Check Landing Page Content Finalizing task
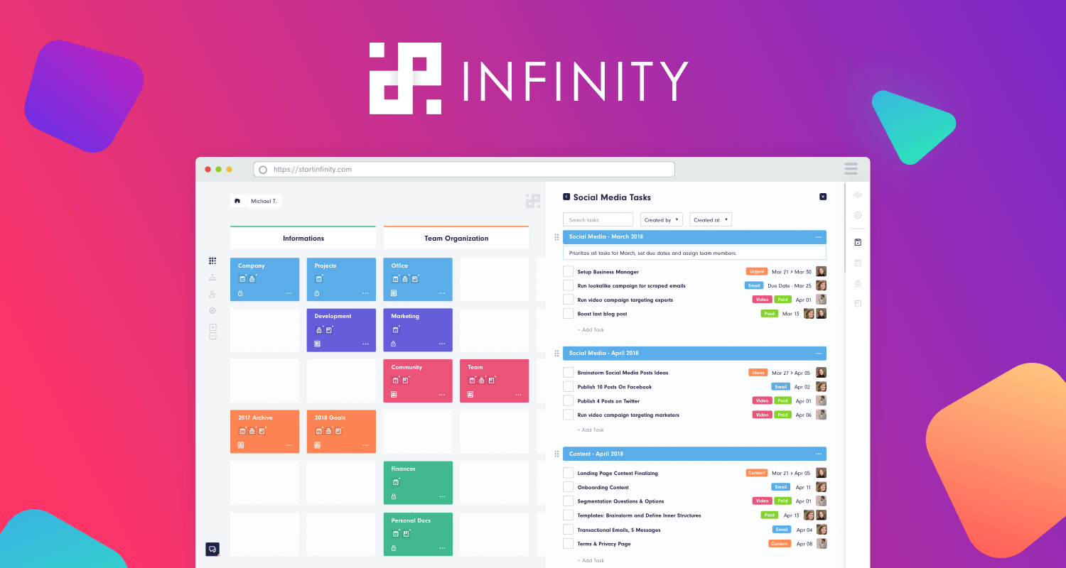The height and width of the screenshot is (568, 1066). coord(568,473)
